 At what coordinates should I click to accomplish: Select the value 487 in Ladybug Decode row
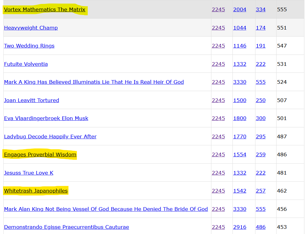[x=282, y=136]
